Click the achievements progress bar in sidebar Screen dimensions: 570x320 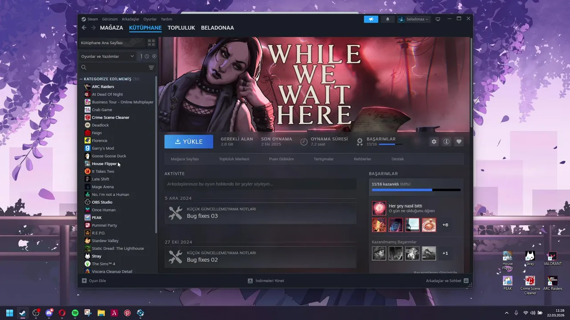tap(416, 190)
